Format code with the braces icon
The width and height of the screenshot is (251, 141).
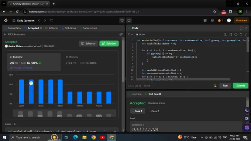click(x=236, y=34)
